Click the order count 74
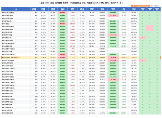 [x=37, y=35]
